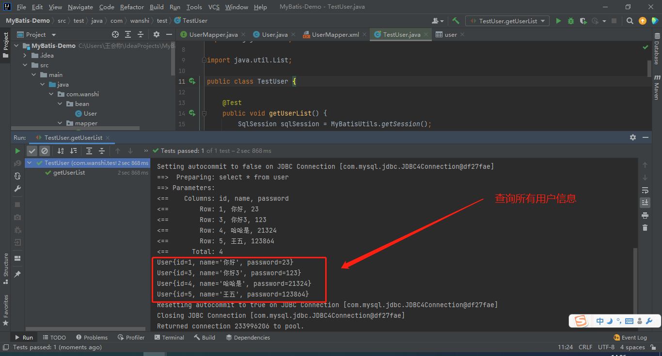Hide the Project tool window
This screenshot has width=662, height=356.
(168, 34)
